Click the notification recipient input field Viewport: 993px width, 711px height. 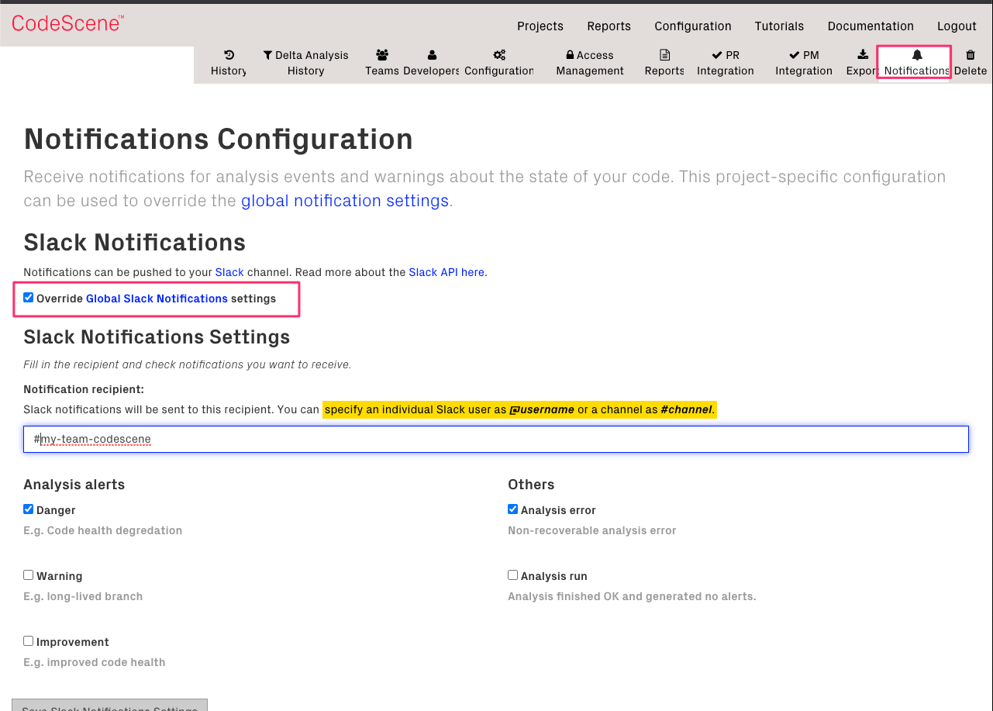496,439
